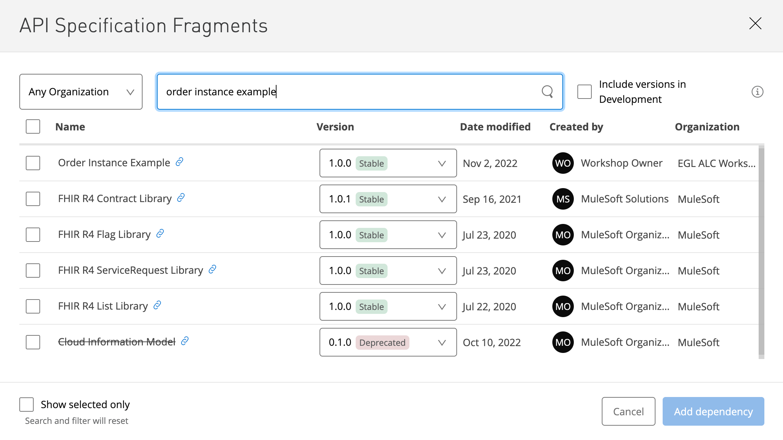Click the search magnifier icon
This screenshot has height=440, width=783.
[547, 91]
